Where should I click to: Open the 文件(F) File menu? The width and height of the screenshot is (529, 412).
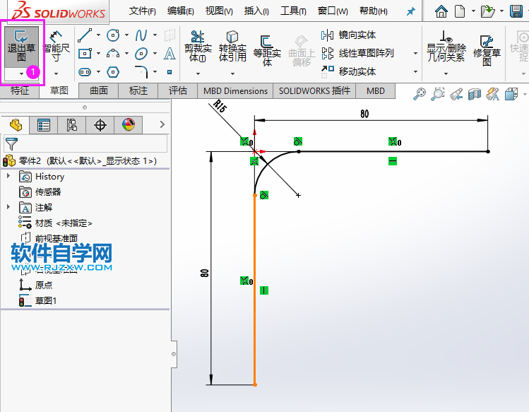(143, 11)
